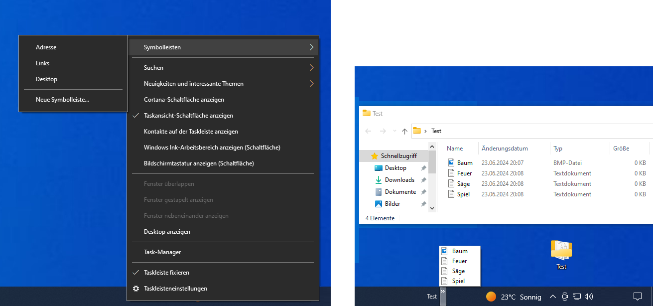Click the Test toolbar label on taskbar

pos(432,297)
